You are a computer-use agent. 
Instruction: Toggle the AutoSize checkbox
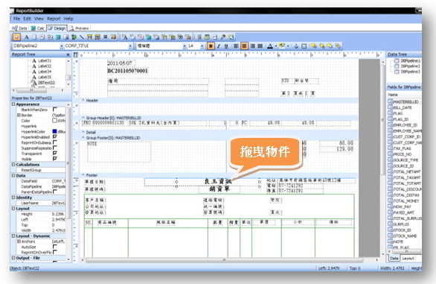tap(55, 247)
